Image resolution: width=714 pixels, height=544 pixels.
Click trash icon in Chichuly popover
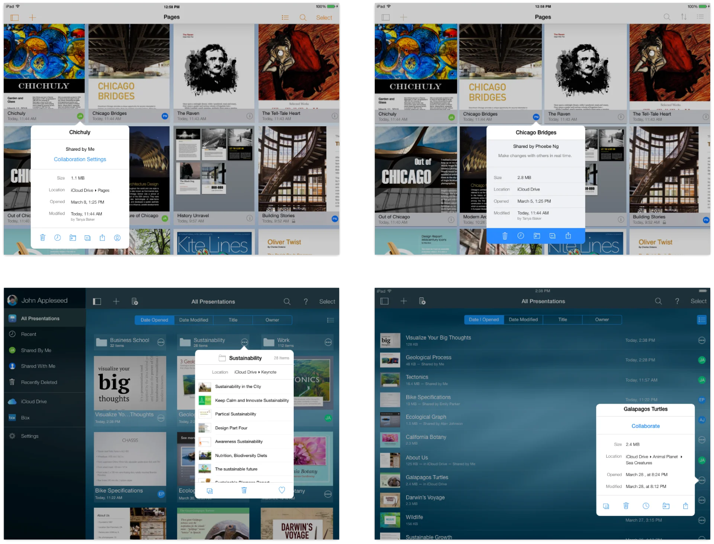(x=43, y=238)
